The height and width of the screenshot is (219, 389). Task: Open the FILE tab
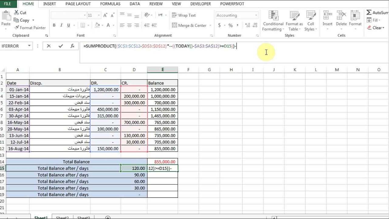tap(7, 4)
